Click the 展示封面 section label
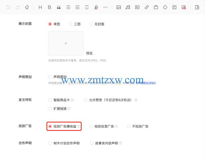The image size is (205, 160). click(25, 23)
